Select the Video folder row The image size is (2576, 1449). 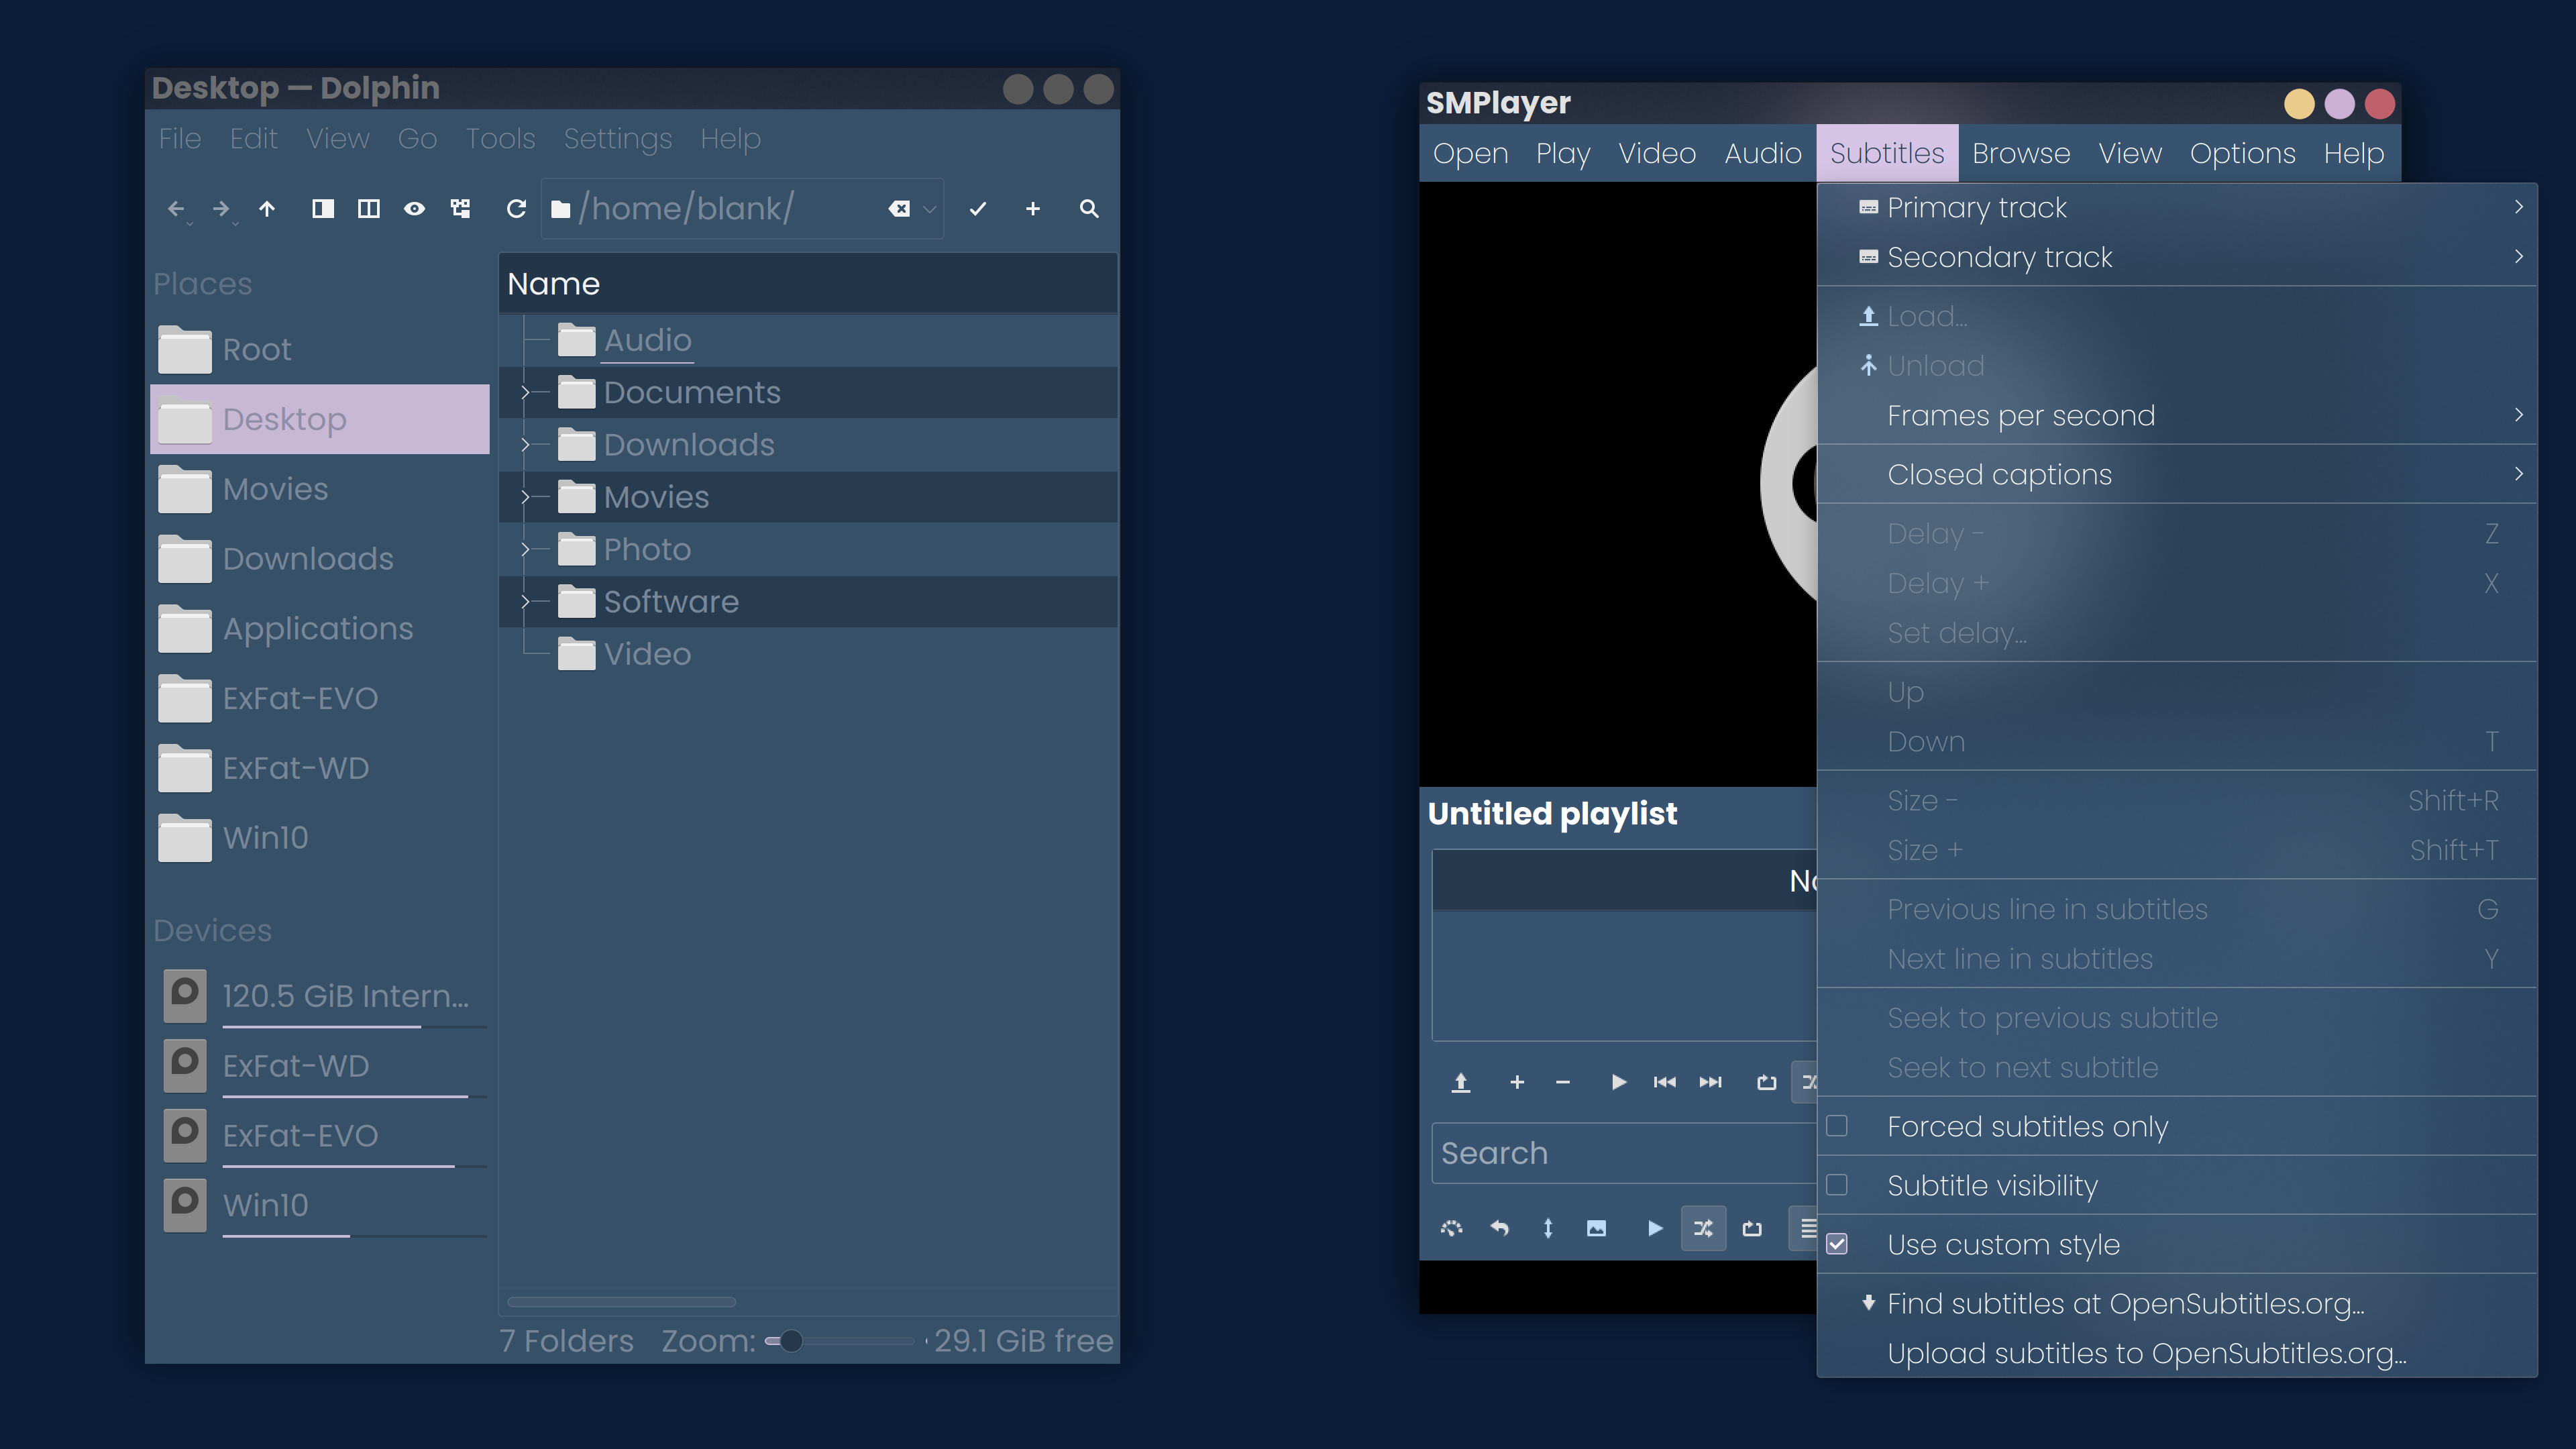pyautogui.click(x=808, y=654)
